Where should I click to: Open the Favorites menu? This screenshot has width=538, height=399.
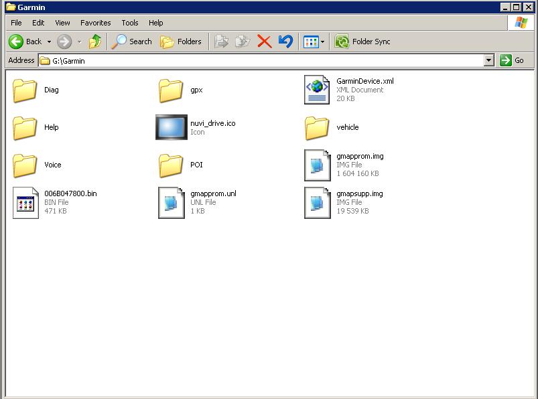coord(95,23)
